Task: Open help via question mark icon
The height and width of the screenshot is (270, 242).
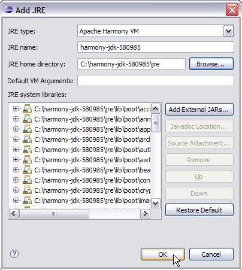Action: (x=14, y=254)
